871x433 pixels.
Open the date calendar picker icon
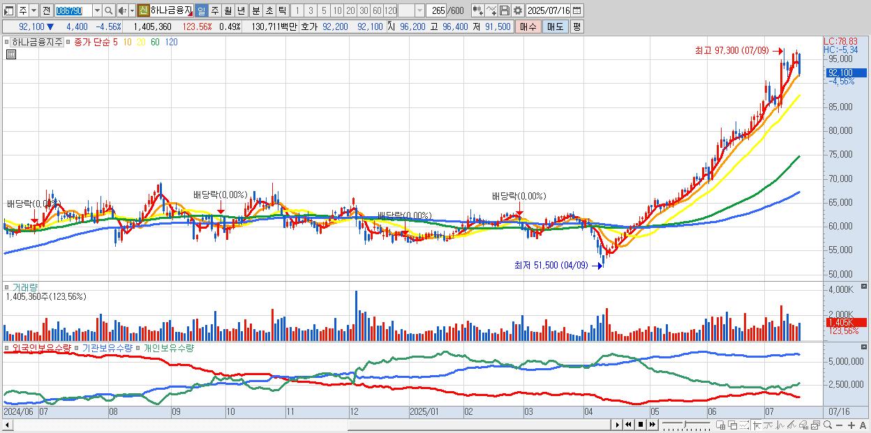(x=577, y=10)
